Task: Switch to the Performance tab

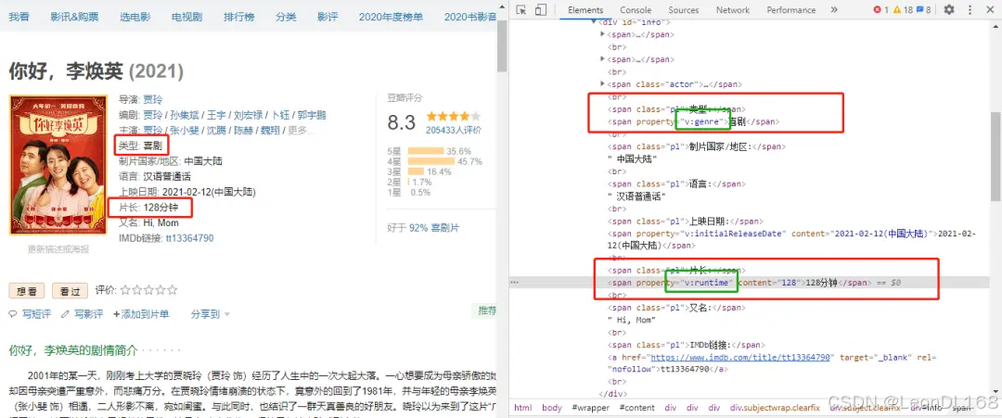Action: [791, 9]
